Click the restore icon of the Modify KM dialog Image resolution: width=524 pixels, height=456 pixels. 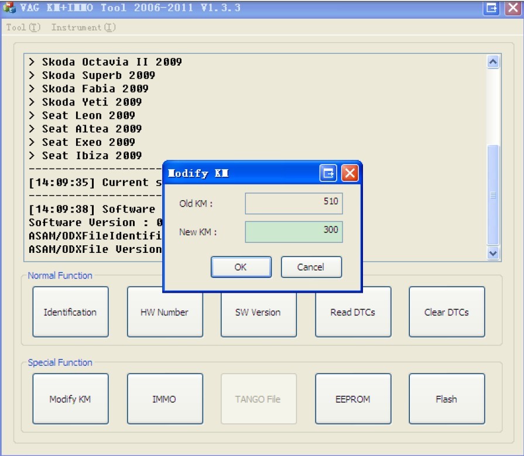(328, 173)
